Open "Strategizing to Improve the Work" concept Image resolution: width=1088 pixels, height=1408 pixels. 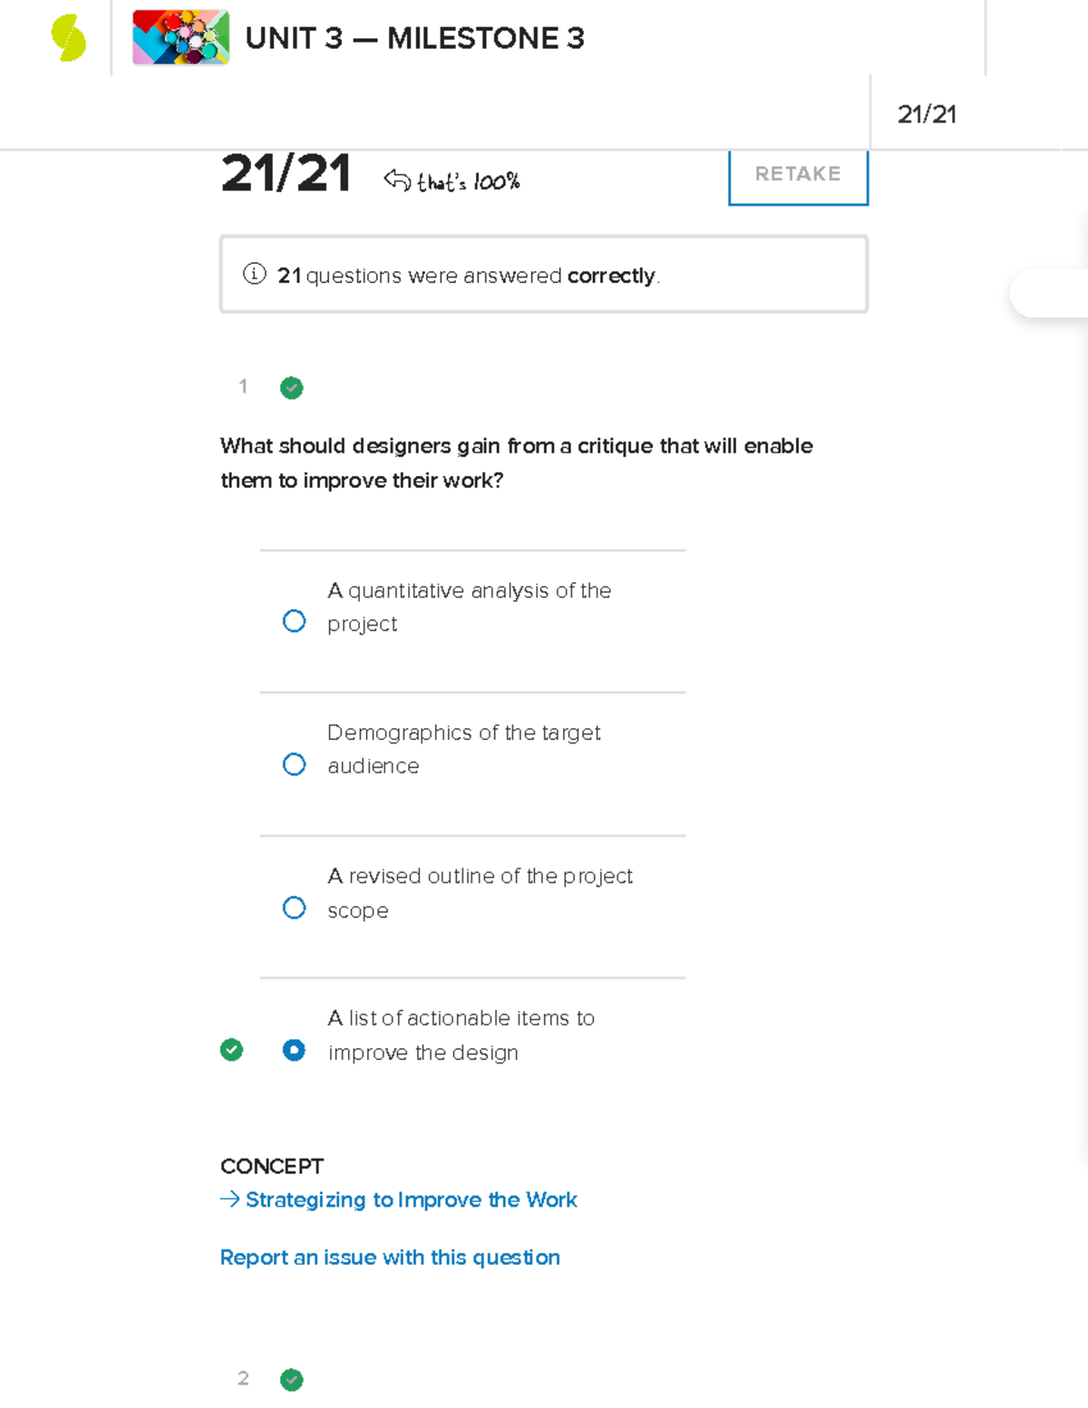(x=409, y=1199)
